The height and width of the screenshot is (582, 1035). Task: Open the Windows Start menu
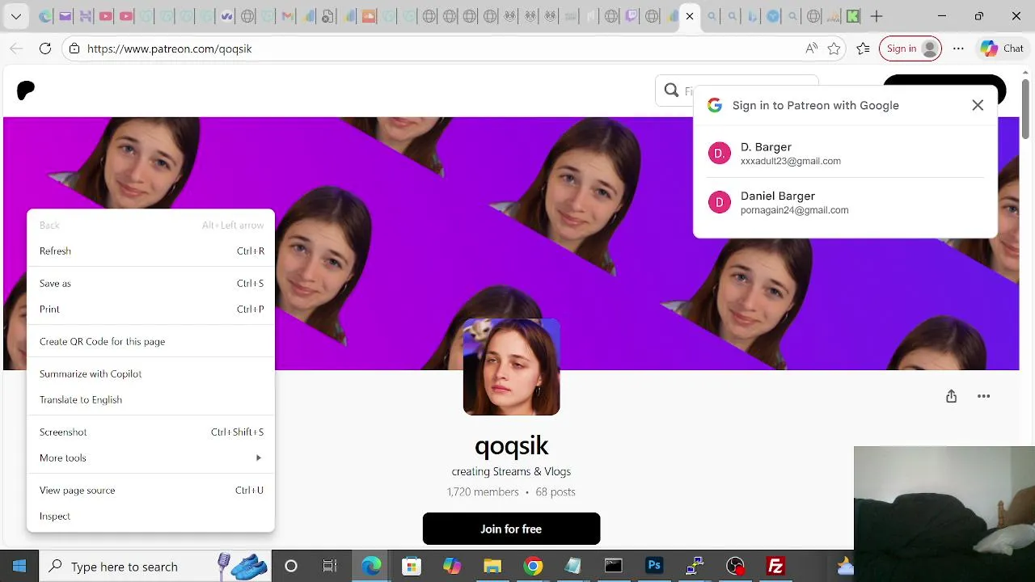pos(19,566)
